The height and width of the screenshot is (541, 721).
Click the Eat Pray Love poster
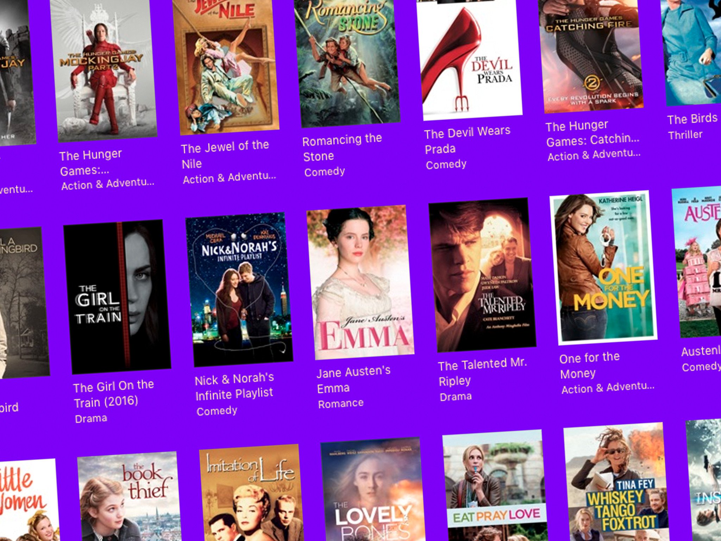495,485
